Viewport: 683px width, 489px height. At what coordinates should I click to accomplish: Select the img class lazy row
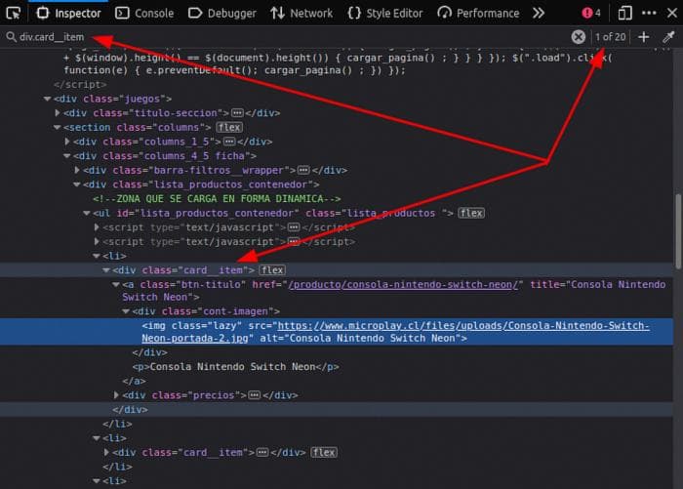tap(337, 332)
